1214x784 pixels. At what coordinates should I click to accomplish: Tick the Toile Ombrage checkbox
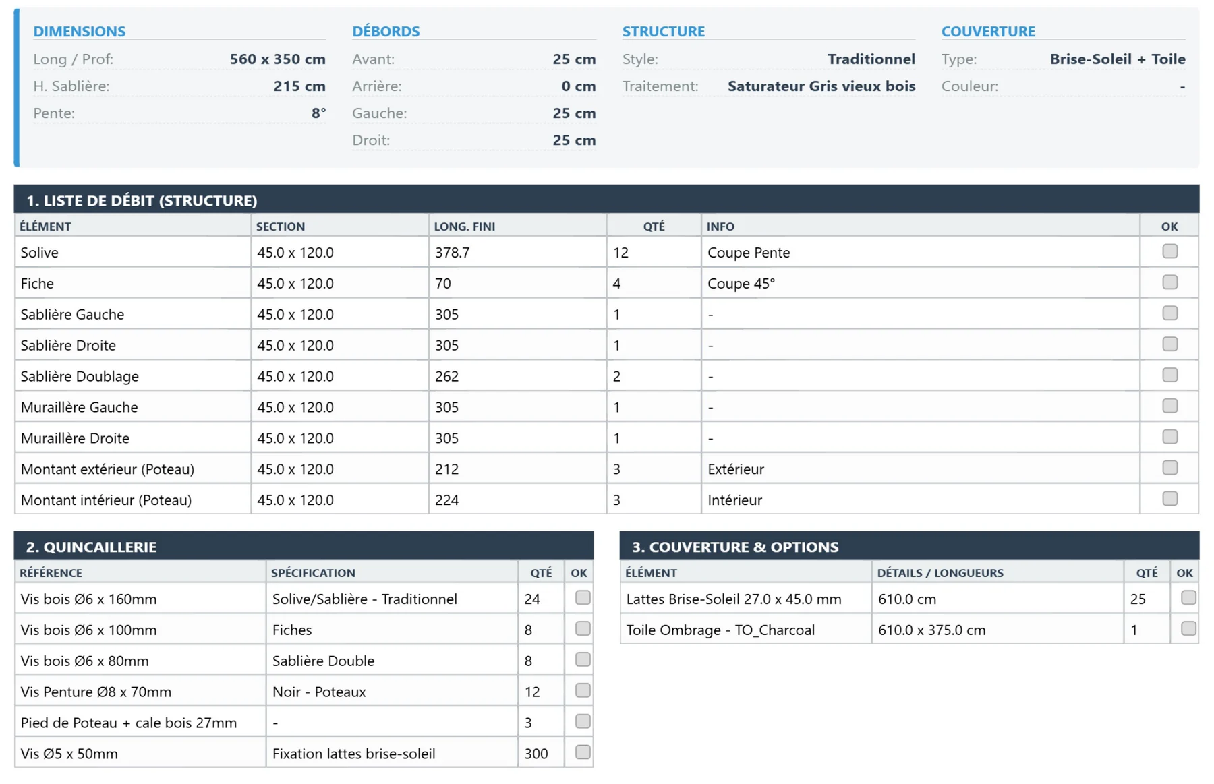(1188, 629)
